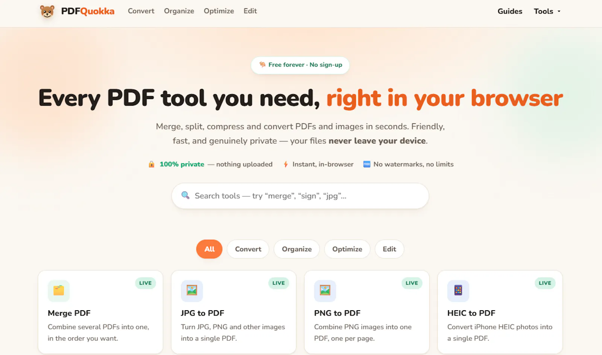The height and width of the screenshot is (355, 602).
Task: Click the magnifier icon in search box
Action: pos(185,195)
